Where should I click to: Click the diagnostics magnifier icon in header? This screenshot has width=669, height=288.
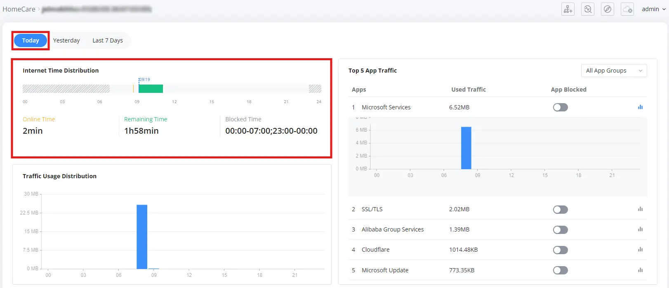pos(588,9)
